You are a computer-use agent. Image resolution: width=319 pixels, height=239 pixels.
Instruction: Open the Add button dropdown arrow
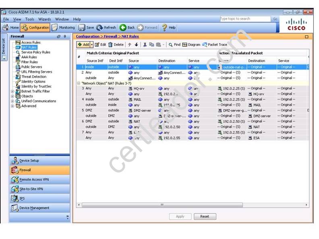[x=92, y=45]
